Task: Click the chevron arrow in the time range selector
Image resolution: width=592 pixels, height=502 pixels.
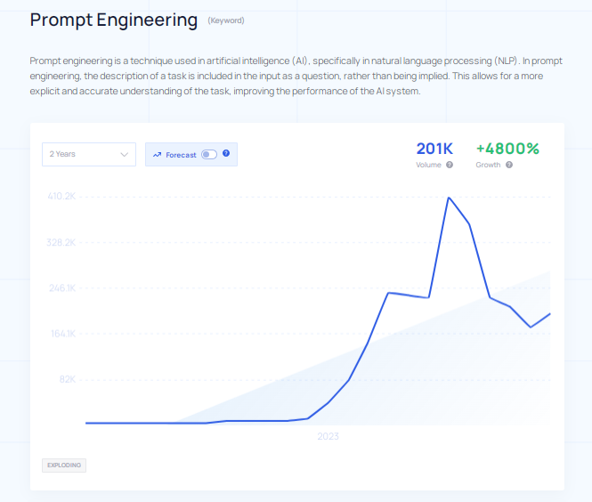Action: (x=124, y=154)
